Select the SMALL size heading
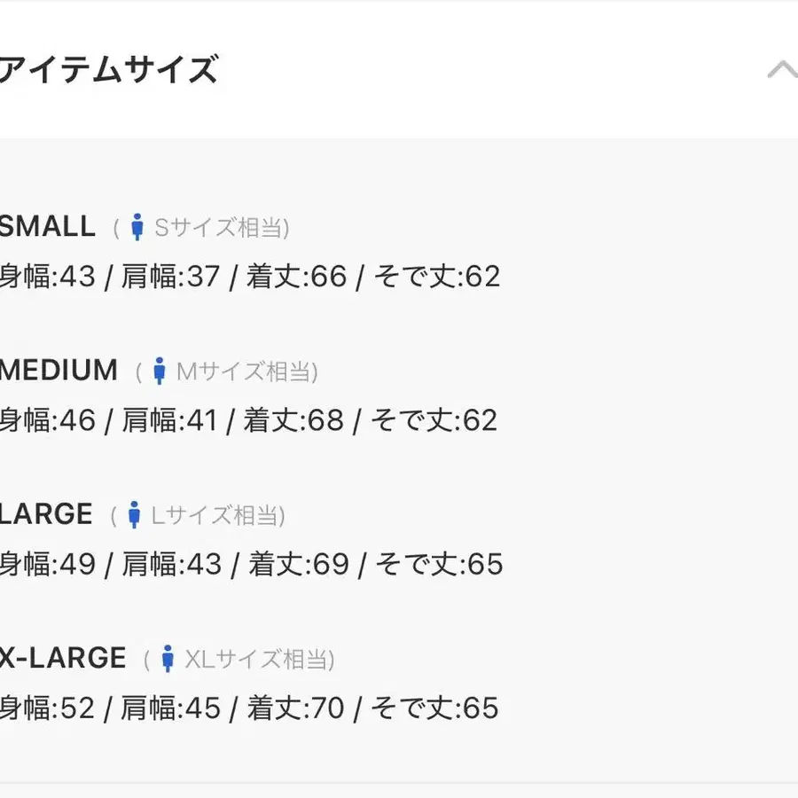Screen dimensions: 798x798 [48, 227]
